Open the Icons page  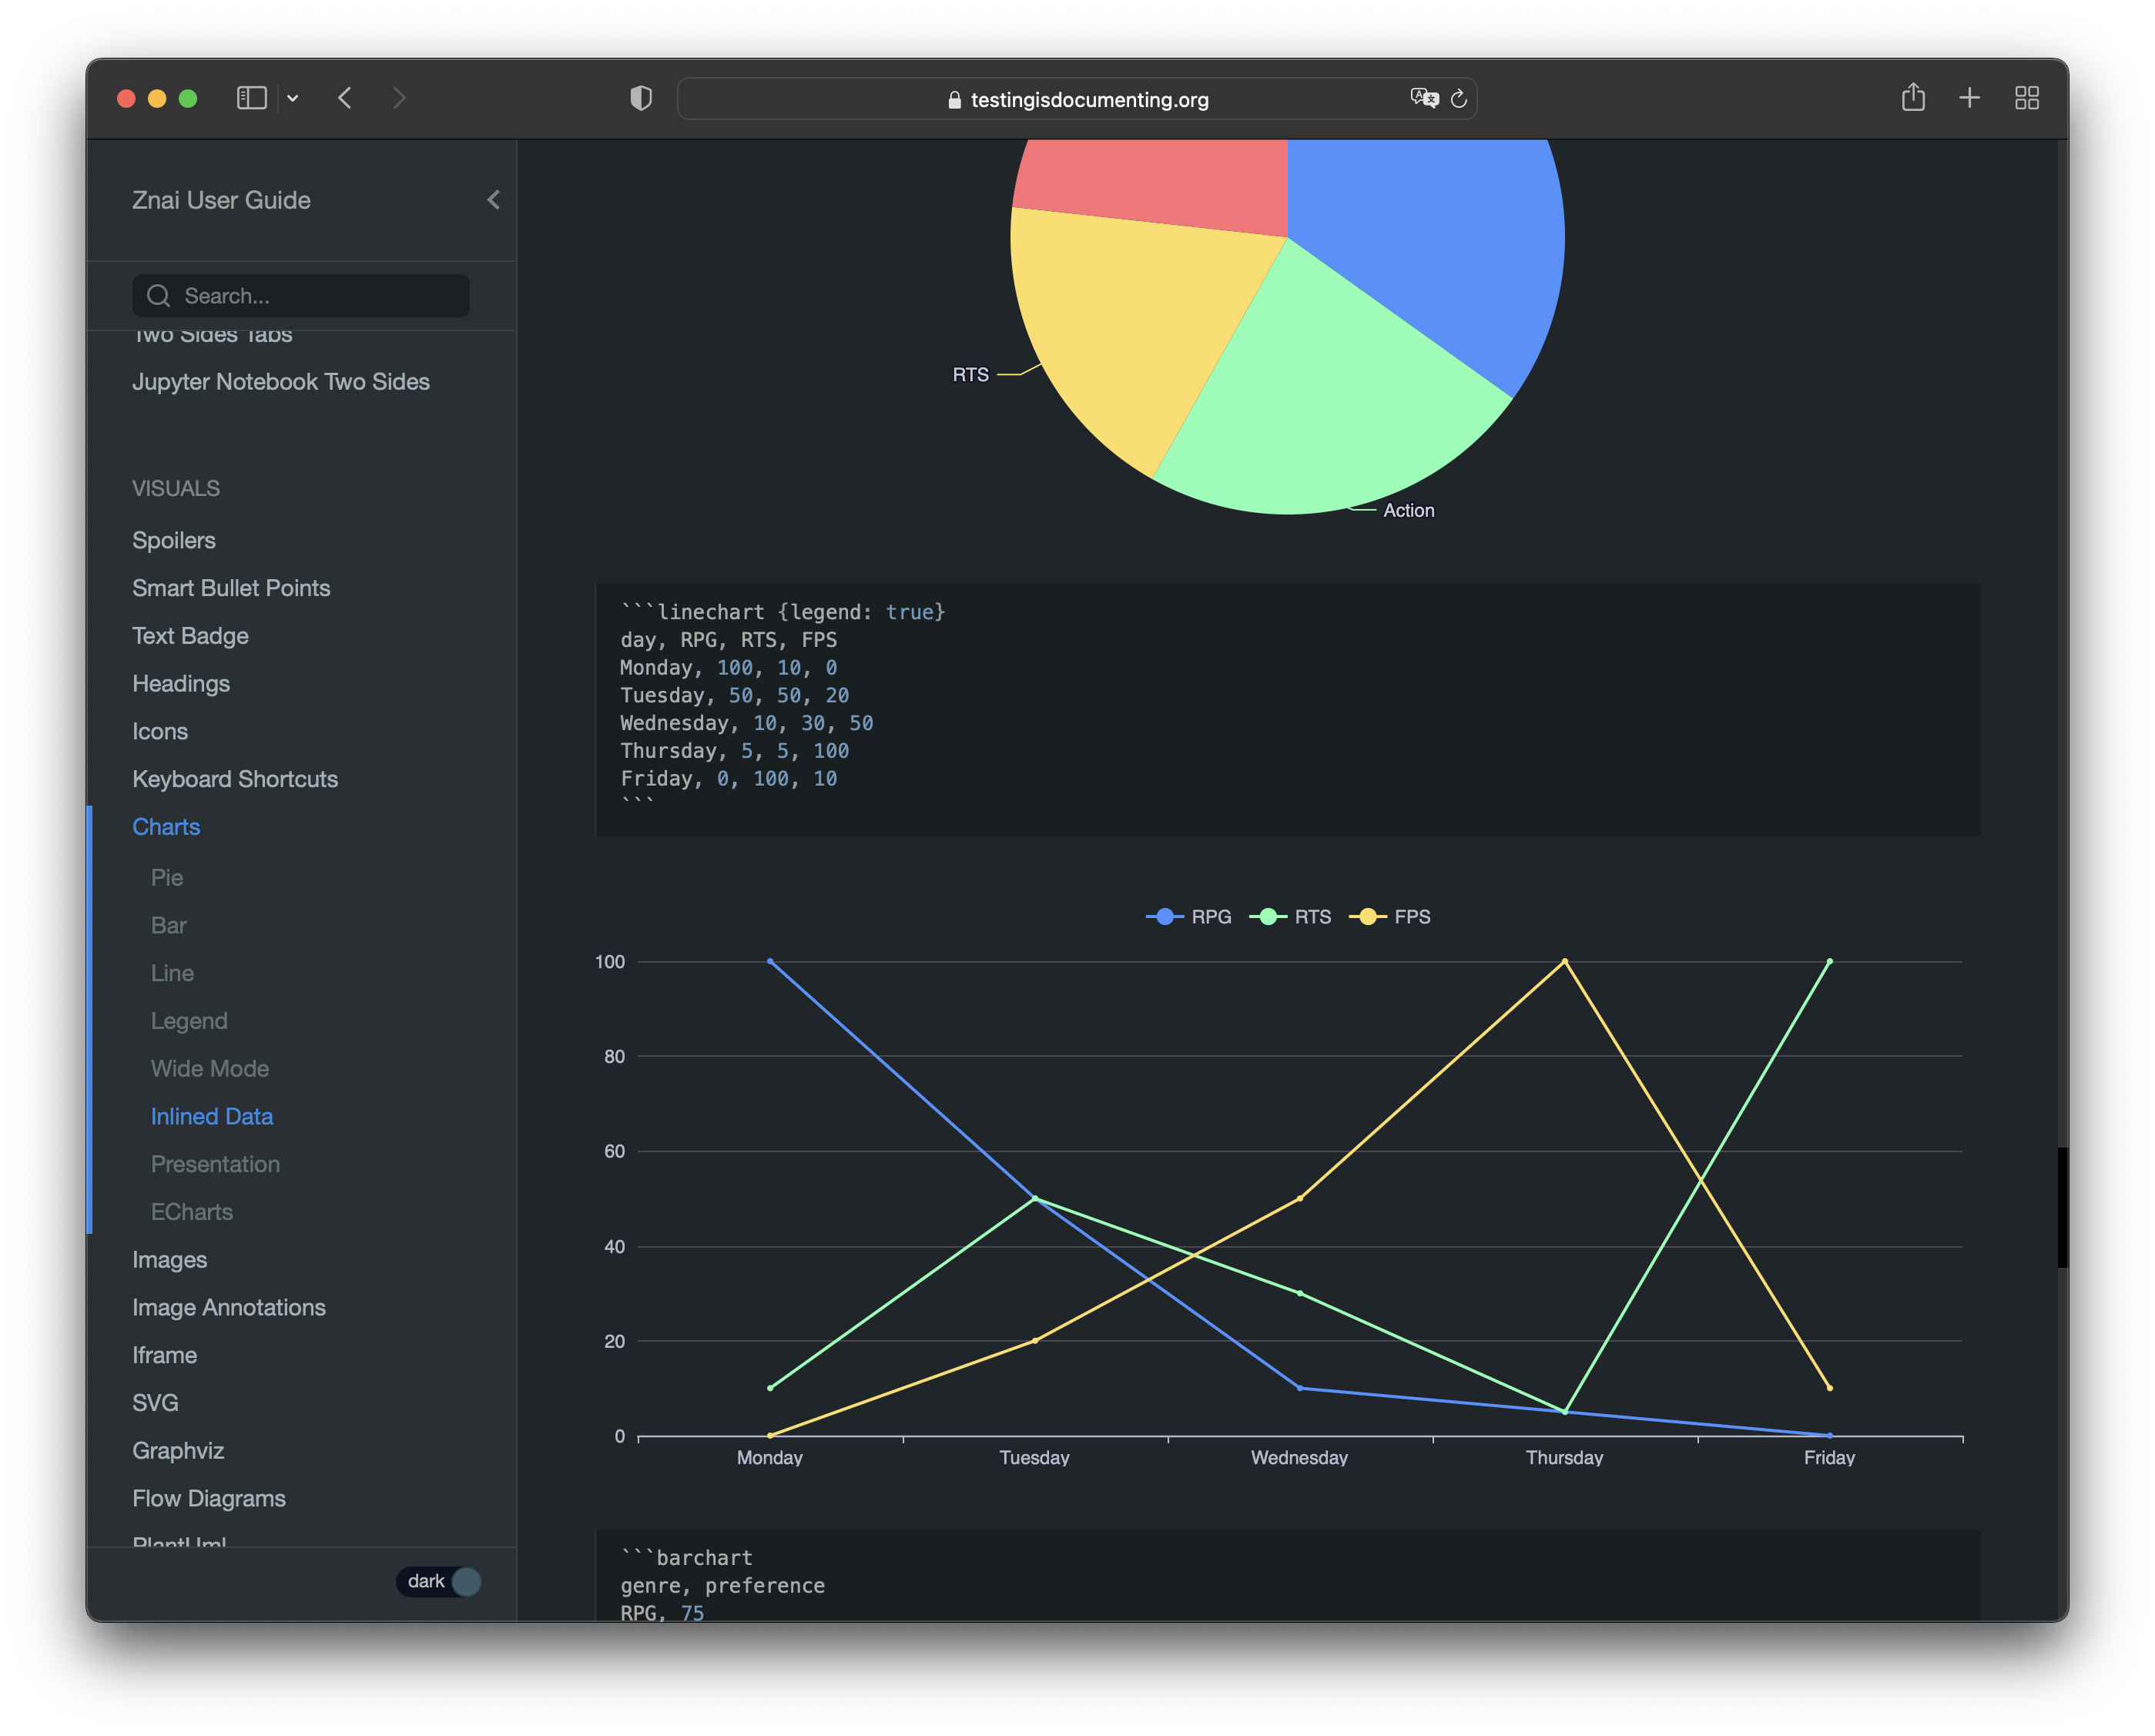pyautogui.click(x=160, y=731)
